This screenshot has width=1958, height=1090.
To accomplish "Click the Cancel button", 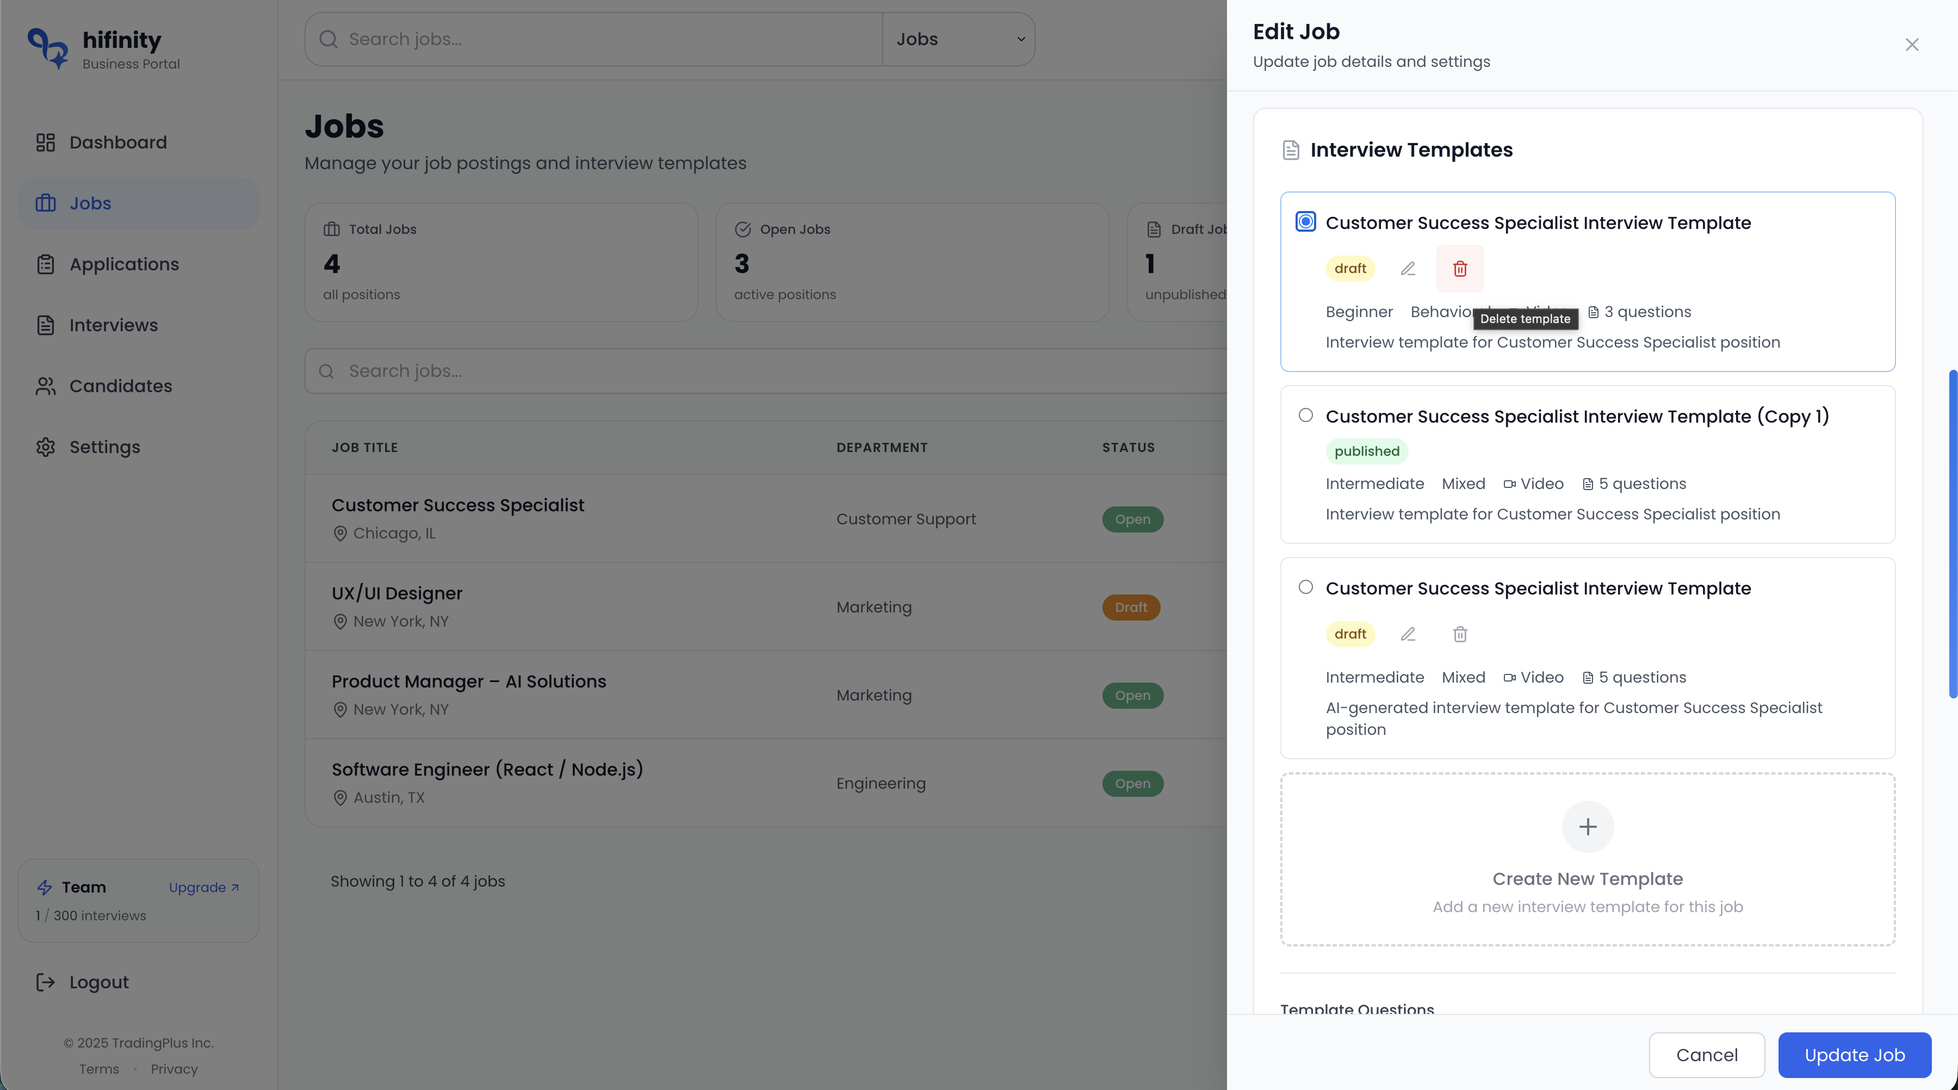I will (x=1706, y=1054).
